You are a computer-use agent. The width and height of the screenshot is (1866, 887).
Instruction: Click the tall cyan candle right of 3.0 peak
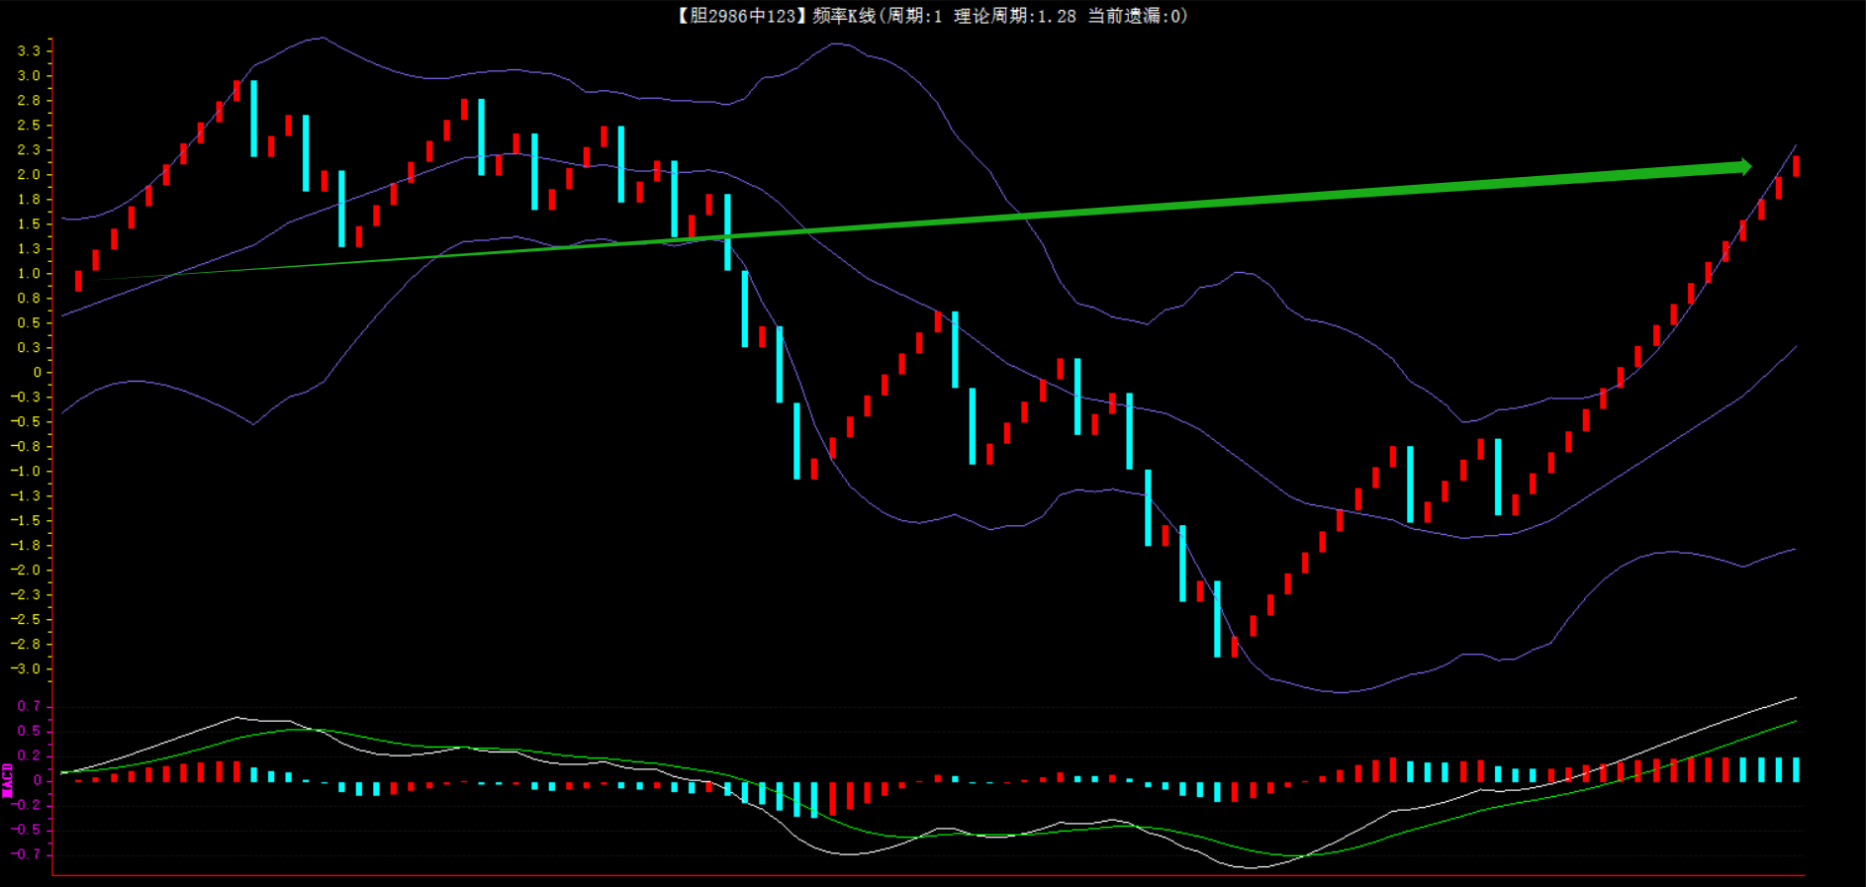coord(254,119)
